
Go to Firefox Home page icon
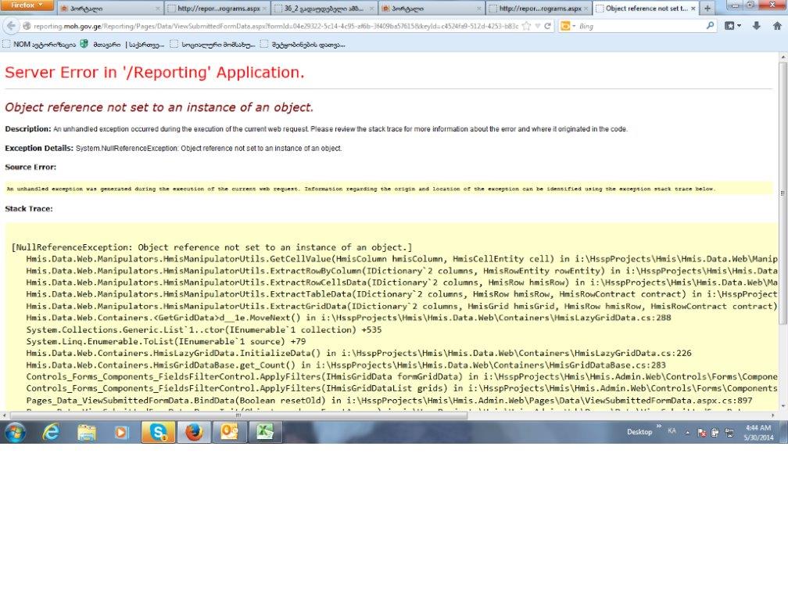click(776, 26)
